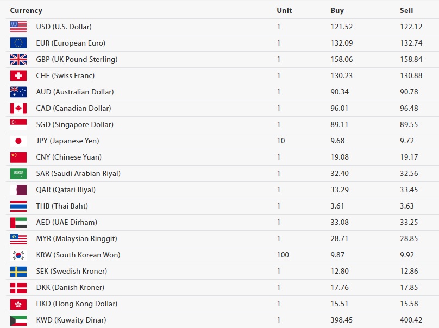The image size is (439, 328).
Task: Click the Swedish flag icon
Action: point(18,271)
